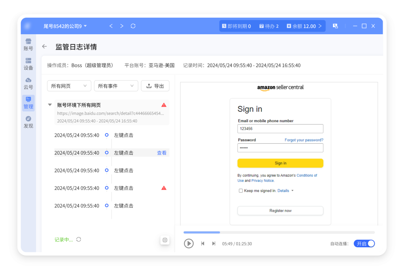The image size is (404, 276).
Task: Click the refresh icon in title bar
Action: tap(133, 26)
